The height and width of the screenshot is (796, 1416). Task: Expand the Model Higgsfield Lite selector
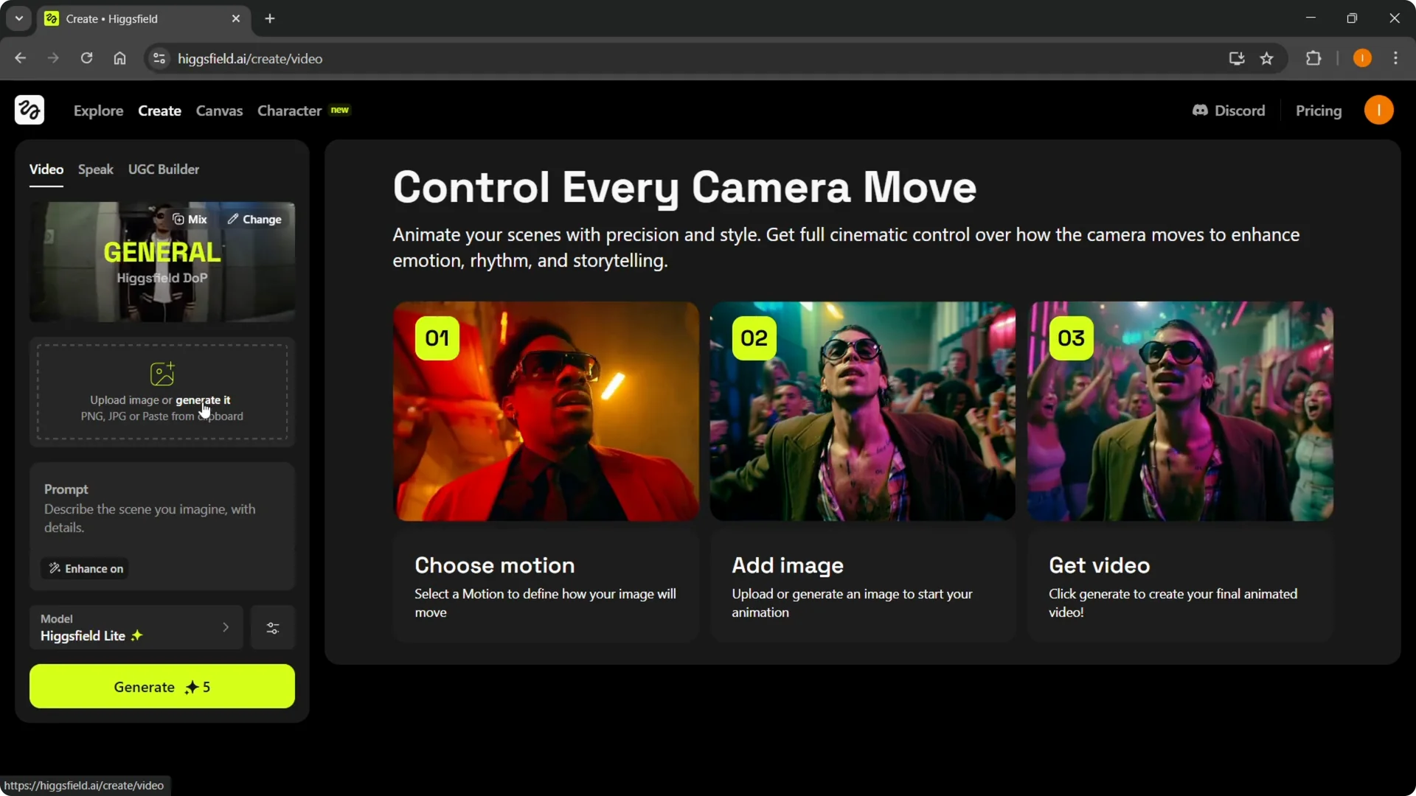point(136,627)
